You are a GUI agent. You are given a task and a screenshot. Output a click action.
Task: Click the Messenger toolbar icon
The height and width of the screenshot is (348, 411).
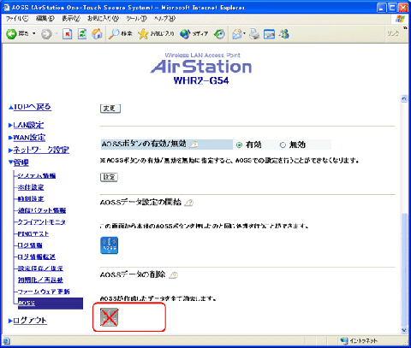[x=284, y=34]
